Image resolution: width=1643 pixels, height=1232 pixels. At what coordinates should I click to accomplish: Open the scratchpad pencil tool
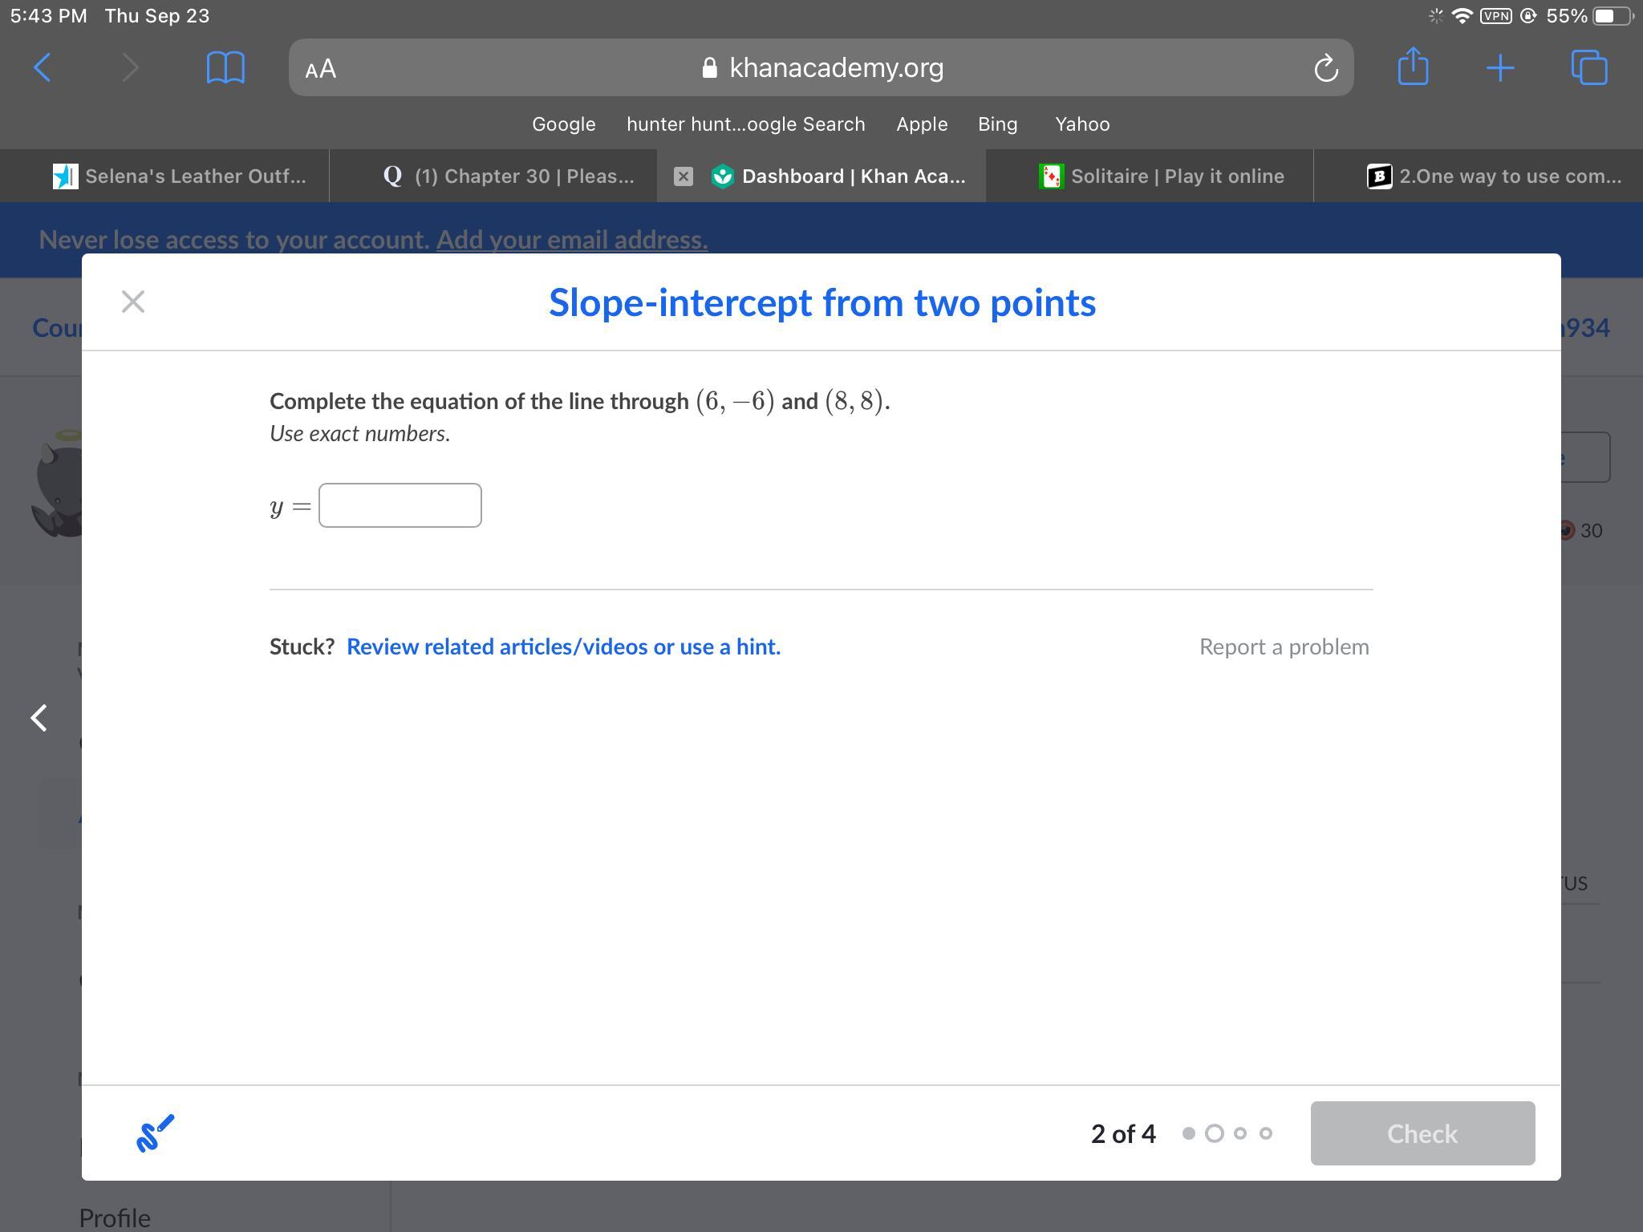(x=155, y=1133)
